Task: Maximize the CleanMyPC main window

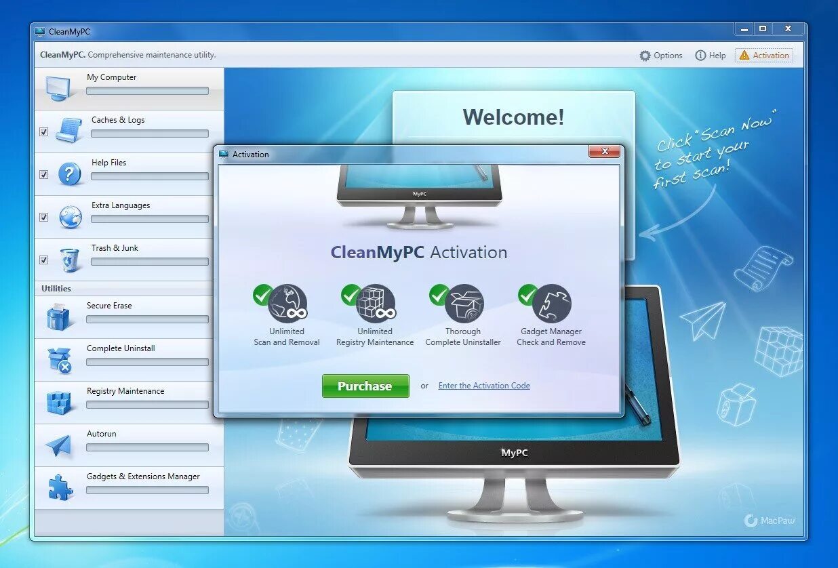Action: tap(763, 28)
